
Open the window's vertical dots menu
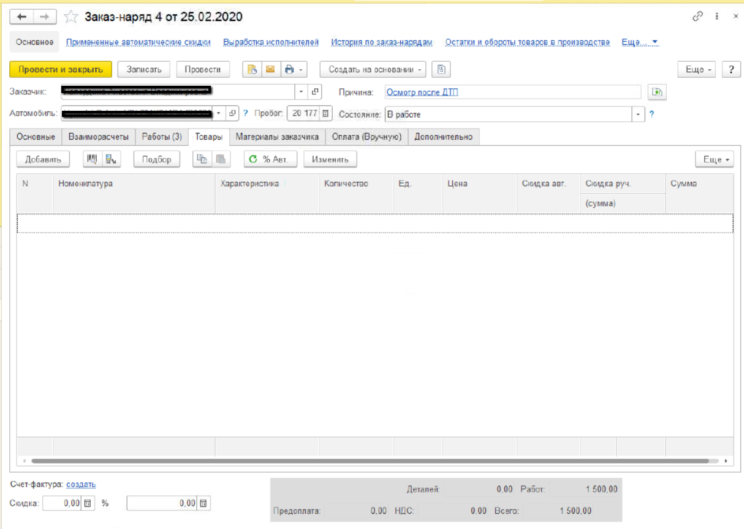click(716, 17)
